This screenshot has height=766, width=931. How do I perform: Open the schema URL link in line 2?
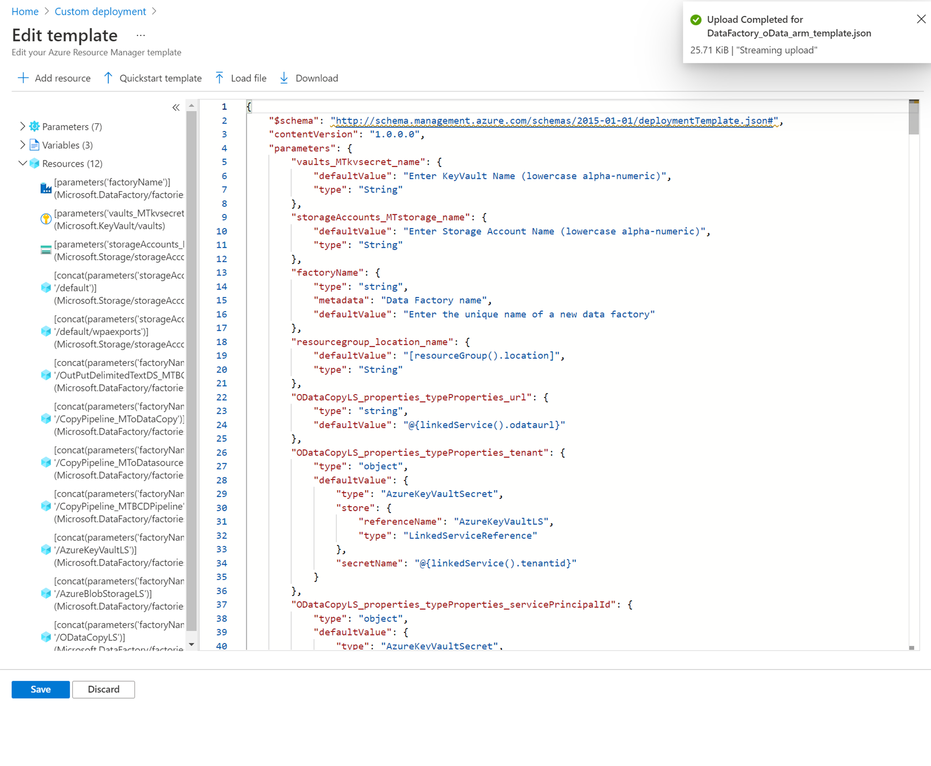tap(554, 120)
